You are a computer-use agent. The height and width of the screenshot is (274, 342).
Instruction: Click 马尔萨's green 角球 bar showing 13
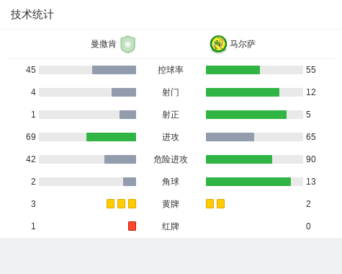coord(248,182)
